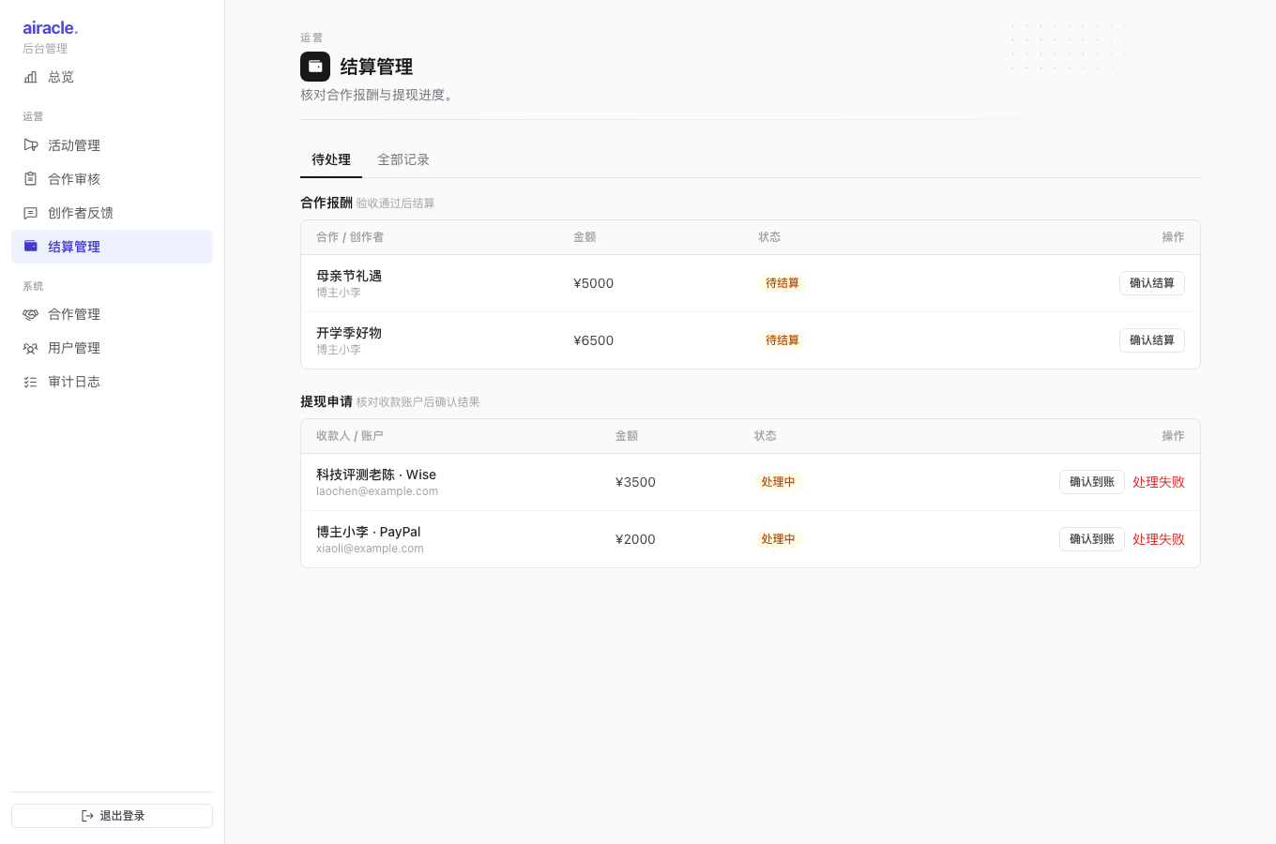Confirm 到账 for 博主小李 PayPal withdrawal
Image resolution: width=1276 pixels, height=844 pixels.
(x=1092, y=539)
